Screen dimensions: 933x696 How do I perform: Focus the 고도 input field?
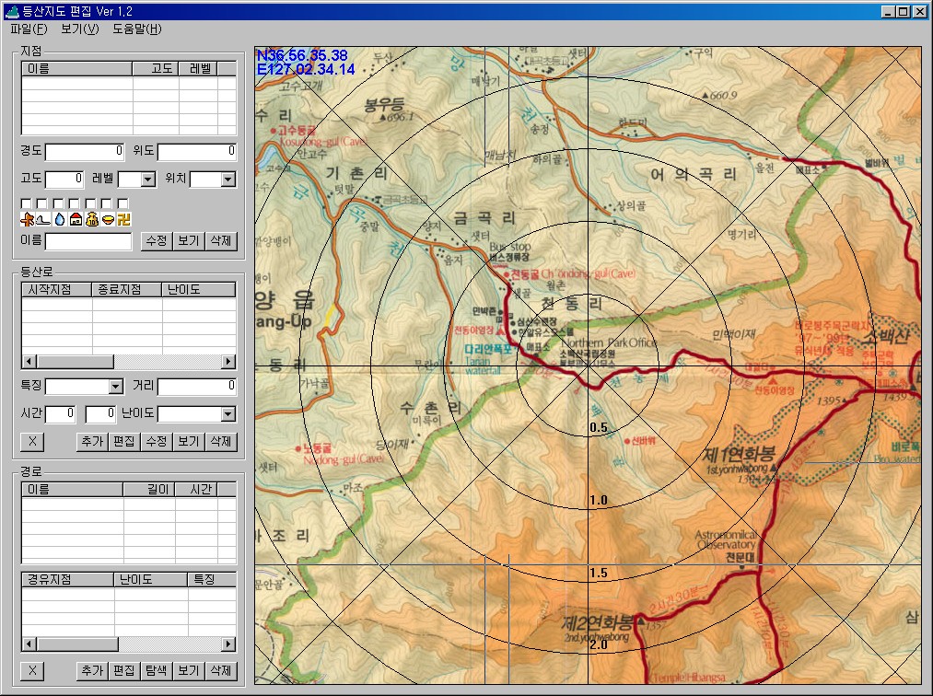coord(64,179)
